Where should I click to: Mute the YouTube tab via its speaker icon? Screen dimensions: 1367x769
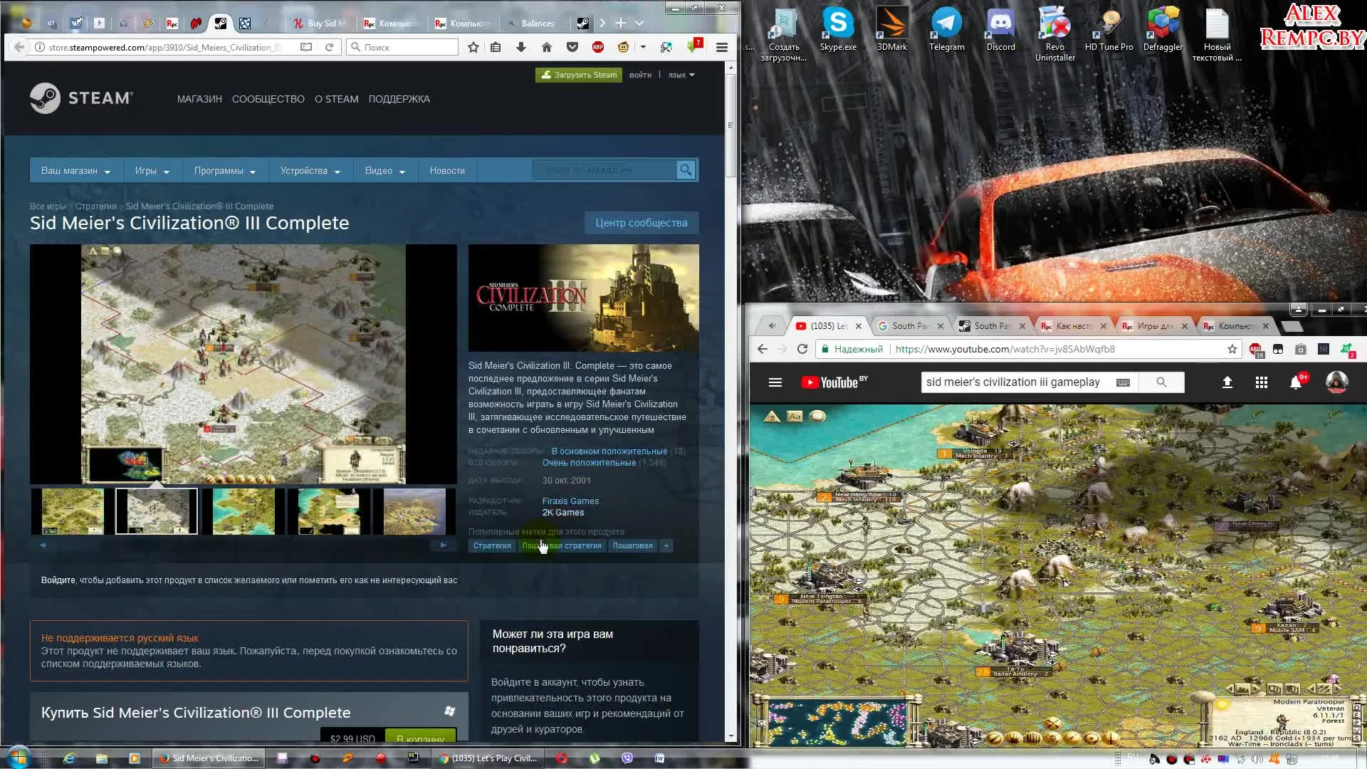771,325
